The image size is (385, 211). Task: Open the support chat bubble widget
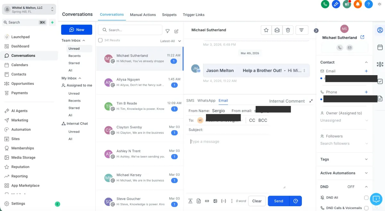pyautogui.click(x=376, y=199)
